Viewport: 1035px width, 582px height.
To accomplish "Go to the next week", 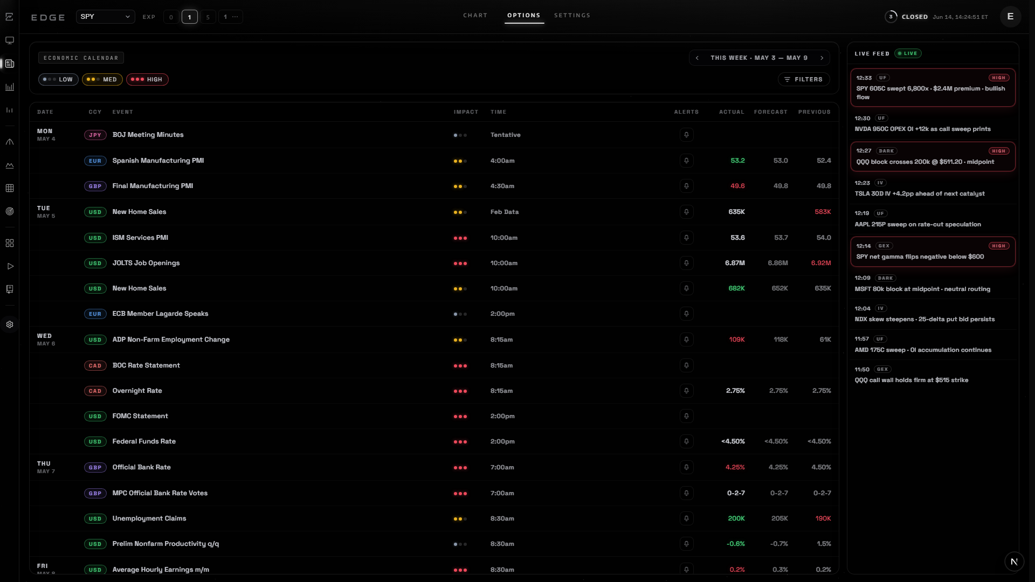I will (822, 58).
